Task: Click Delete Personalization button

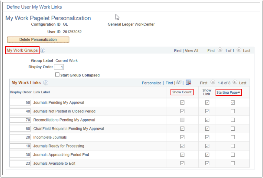Action: [38, 40]
